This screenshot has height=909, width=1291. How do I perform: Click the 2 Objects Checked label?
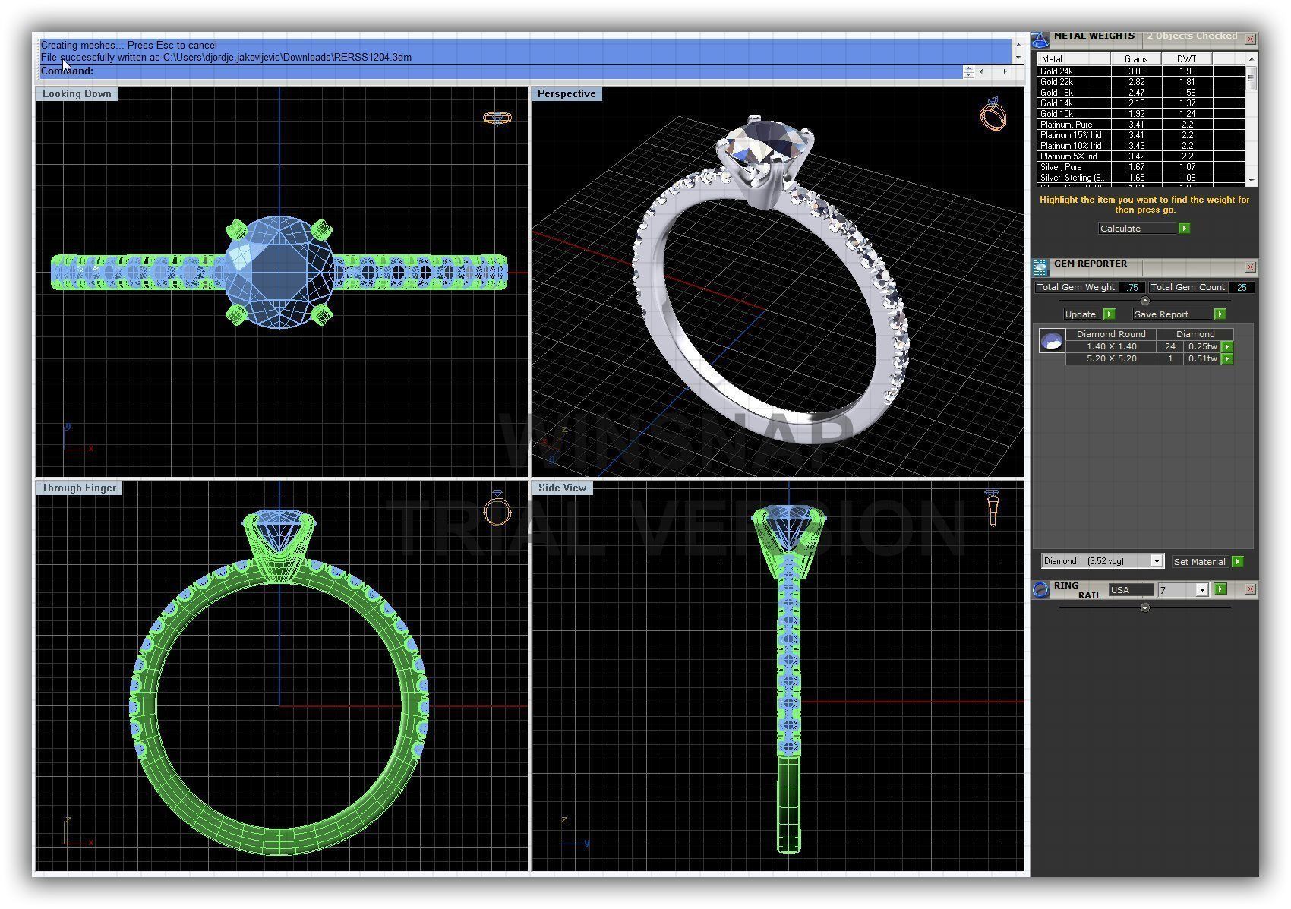click(x=1192, y=36)
